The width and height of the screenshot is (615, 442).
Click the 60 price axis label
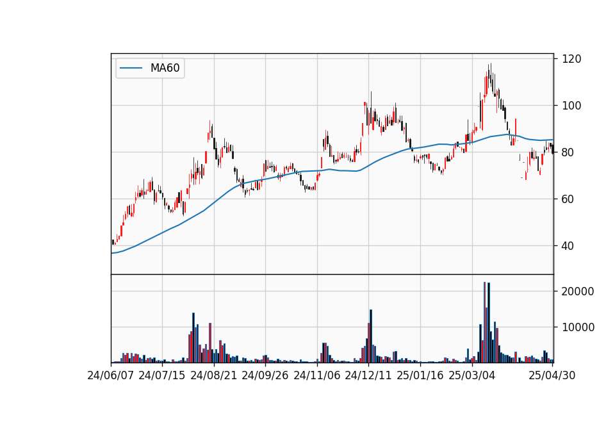[x=568, y=199]
